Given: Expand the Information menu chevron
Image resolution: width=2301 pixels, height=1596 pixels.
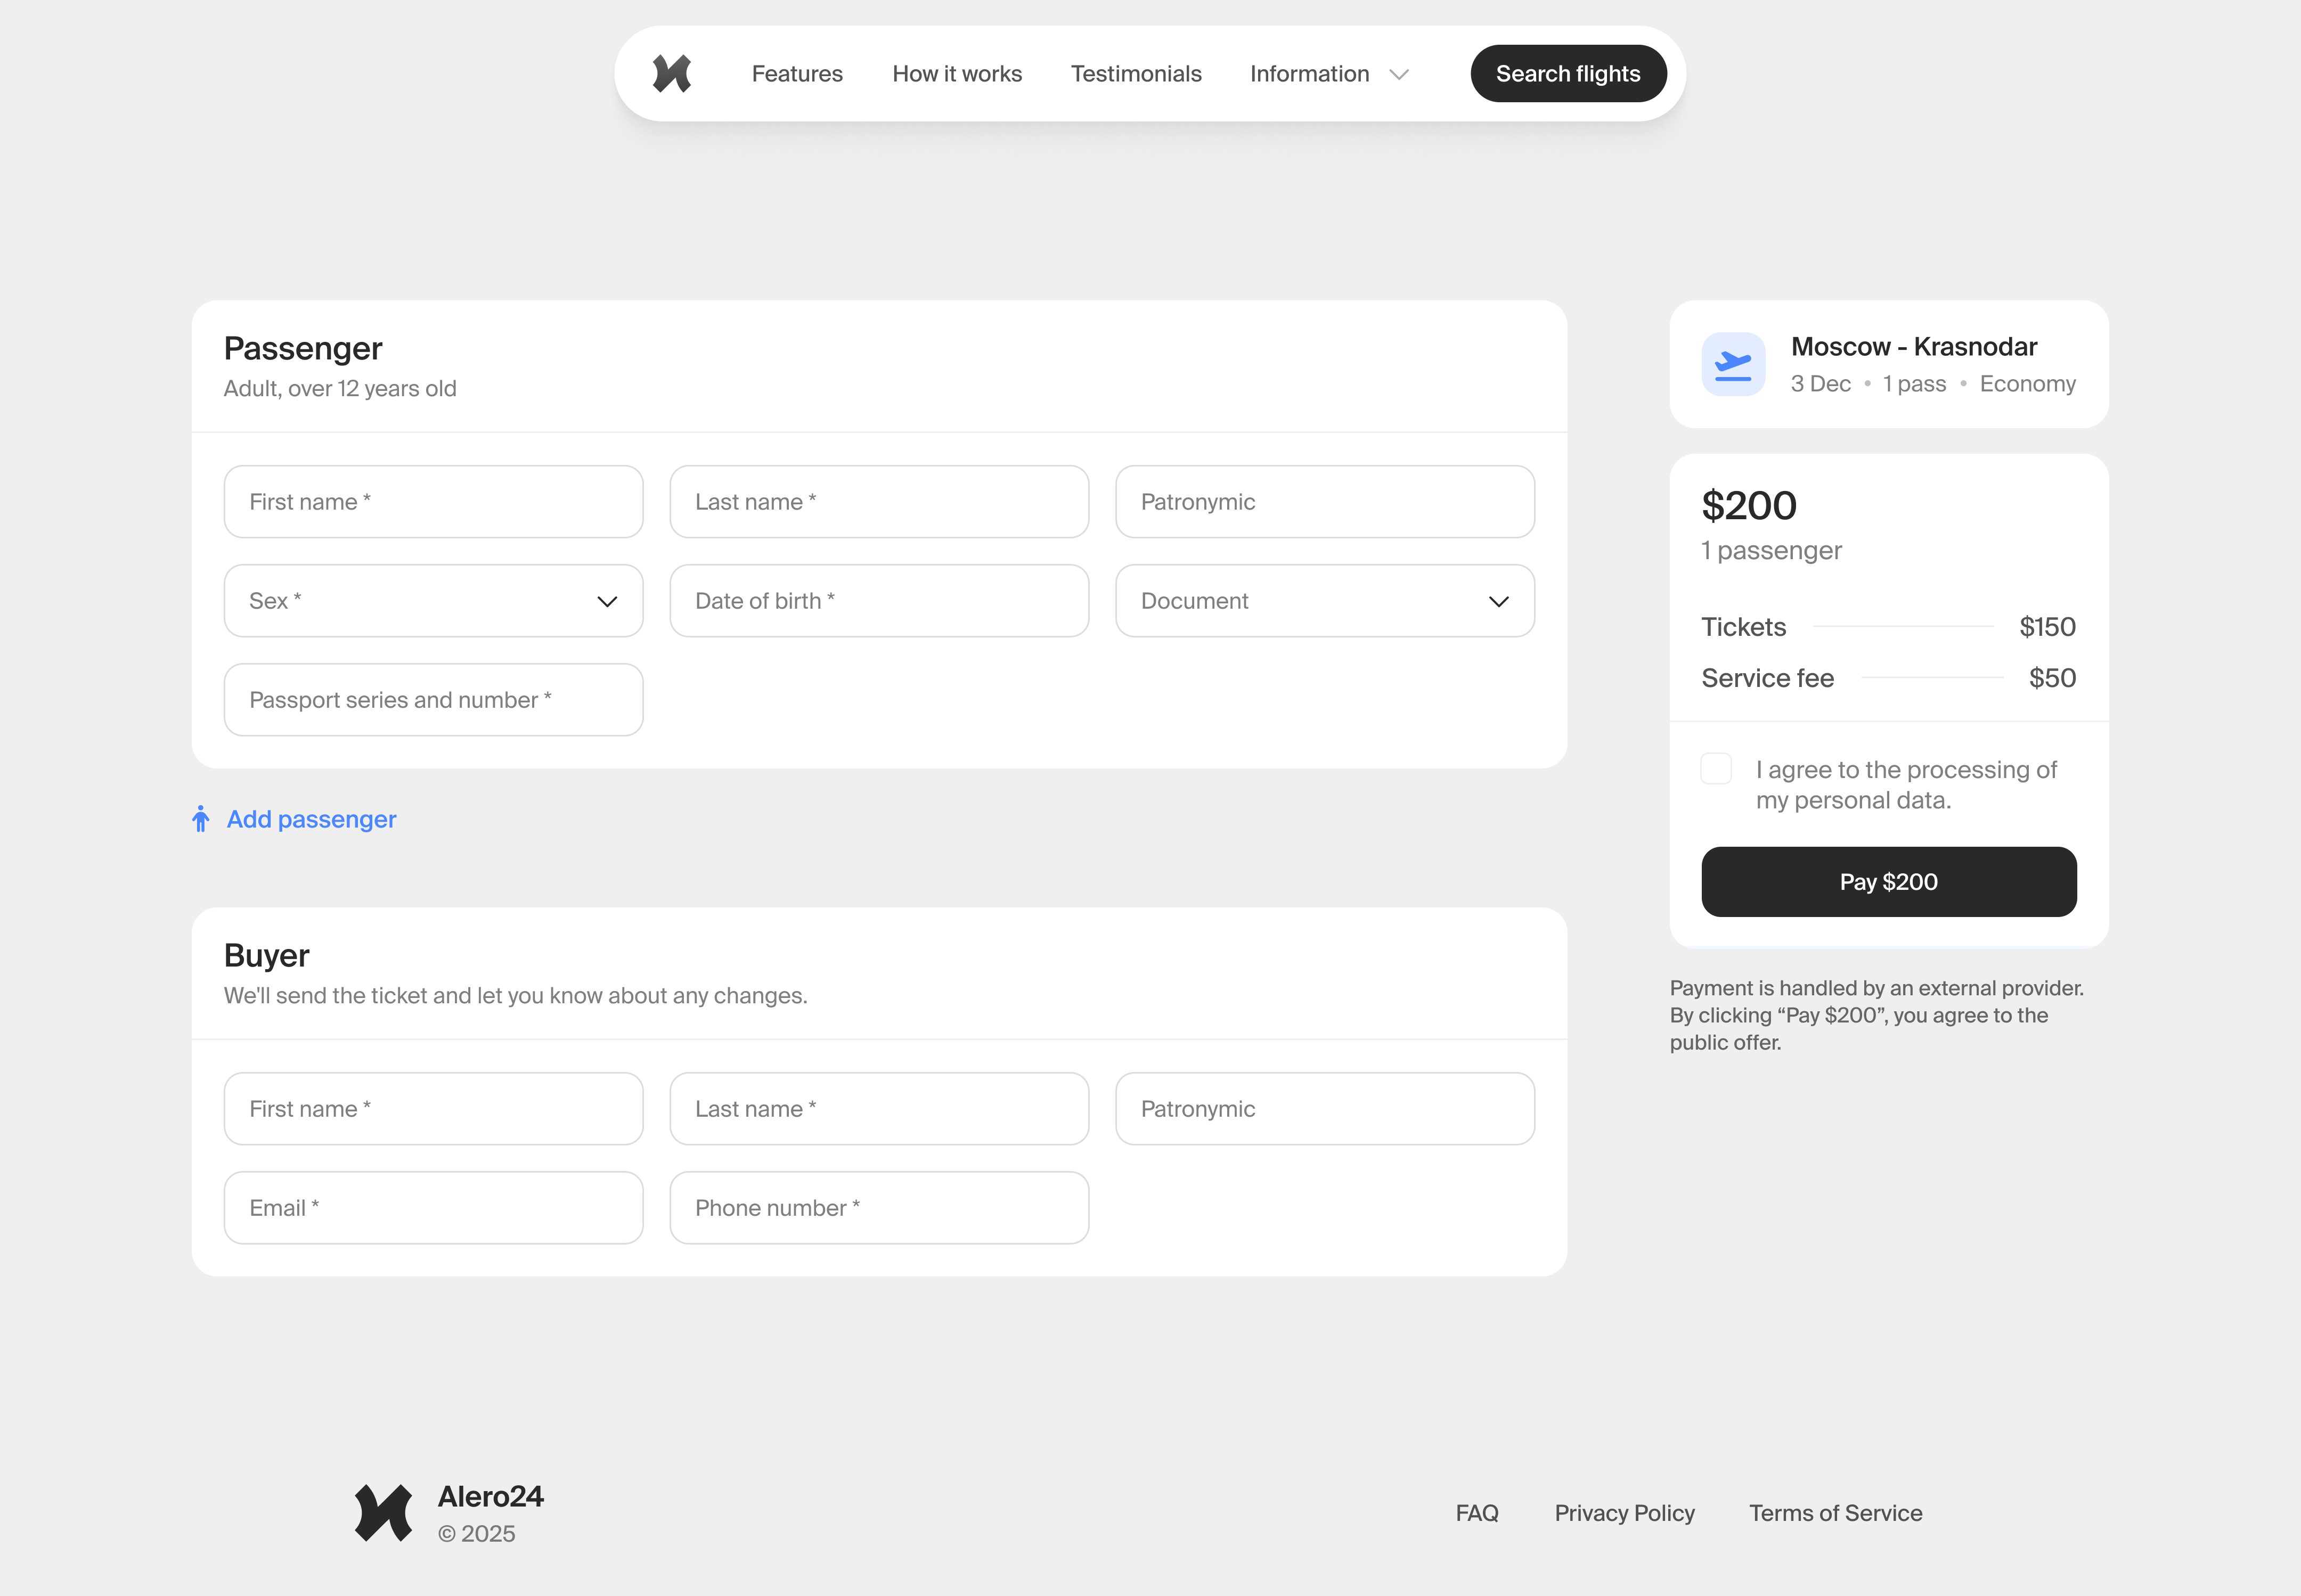Looking at the screenshot, I should (x=1399, y=74).
